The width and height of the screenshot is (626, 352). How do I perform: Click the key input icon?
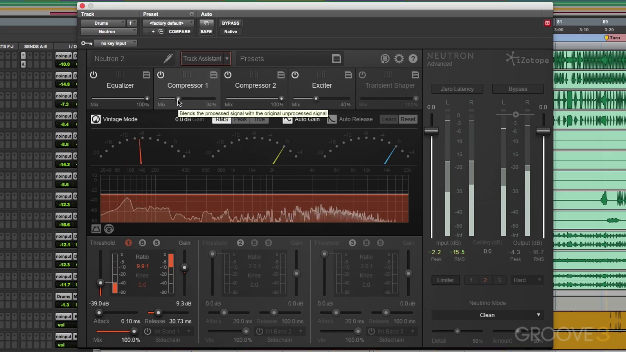click(86, 43)
